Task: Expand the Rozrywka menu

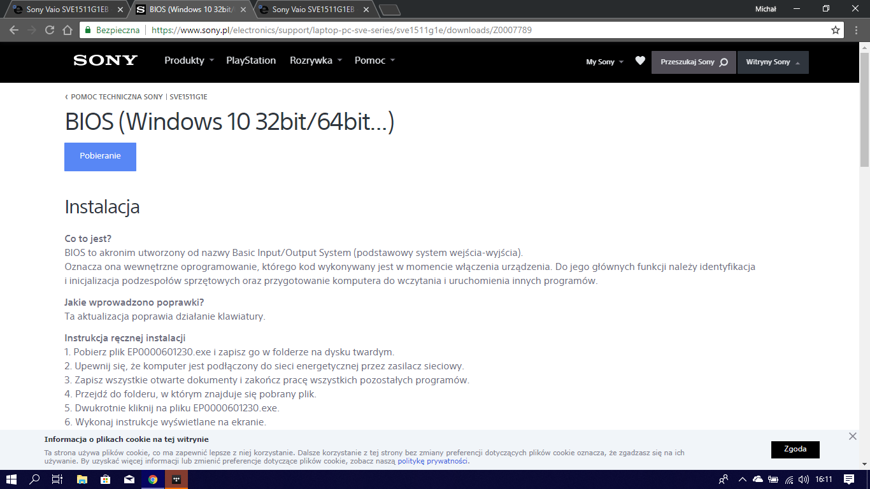Action: (316, 60)
